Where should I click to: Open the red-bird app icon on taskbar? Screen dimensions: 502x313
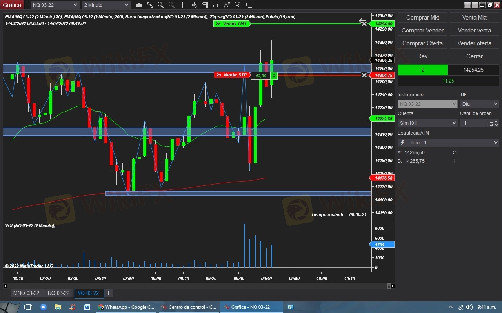(72, 307)
